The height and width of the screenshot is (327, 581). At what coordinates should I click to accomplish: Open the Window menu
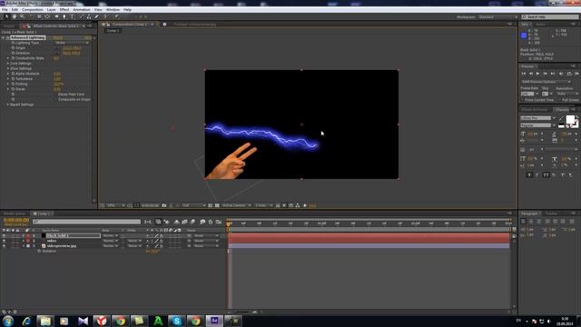pos(113,10)
